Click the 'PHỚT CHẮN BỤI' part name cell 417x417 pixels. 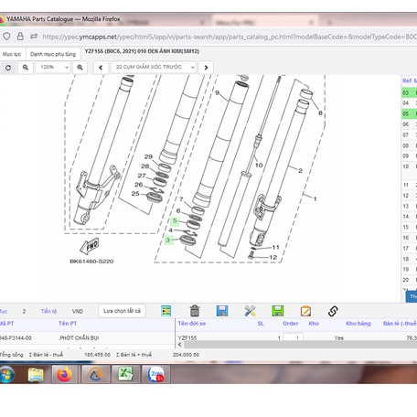(x=79, y=337)
